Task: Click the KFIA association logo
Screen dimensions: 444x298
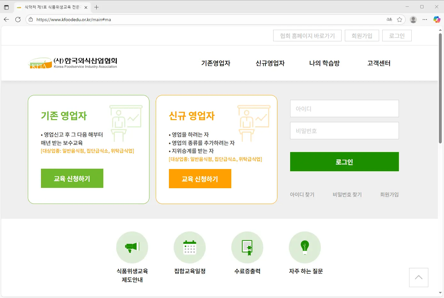Action: 73,63
